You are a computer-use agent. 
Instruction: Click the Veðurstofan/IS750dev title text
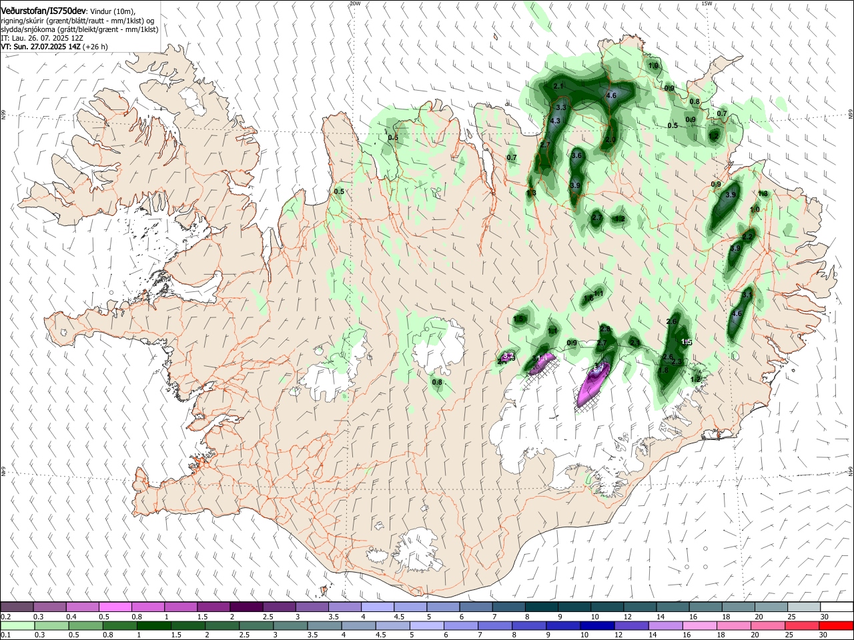tap(43, 11)
